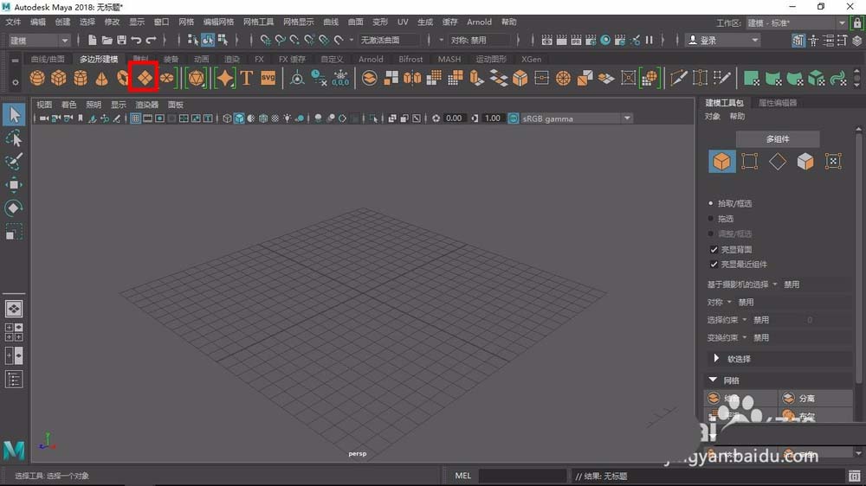The image size is (866, 486).
Task: Select the 拖选 radio option
Action: click(x=712, y=219)
